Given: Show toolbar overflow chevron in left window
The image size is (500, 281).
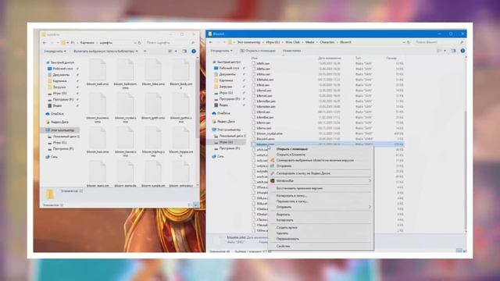Looking at the screenshot, I should point(145,51).
